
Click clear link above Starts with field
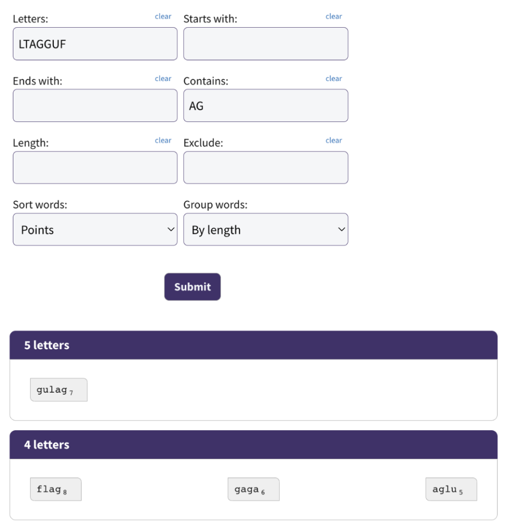pos(334,16)
